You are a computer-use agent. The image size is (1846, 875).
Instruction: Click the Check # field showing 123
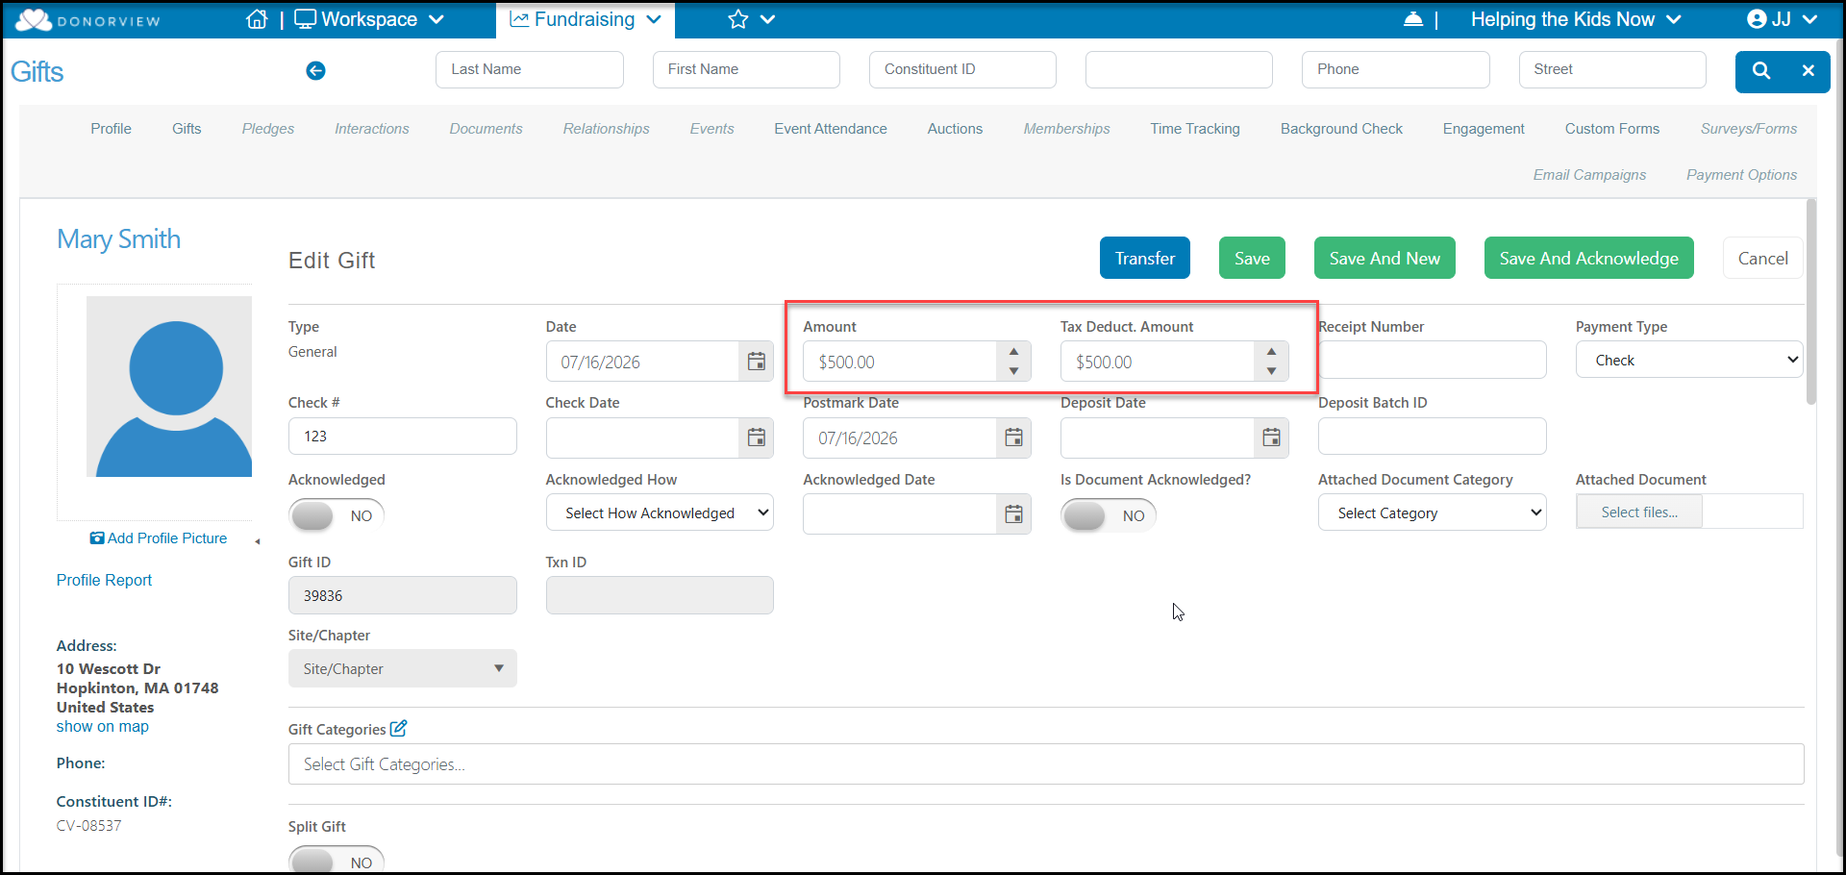pos(402,436)
